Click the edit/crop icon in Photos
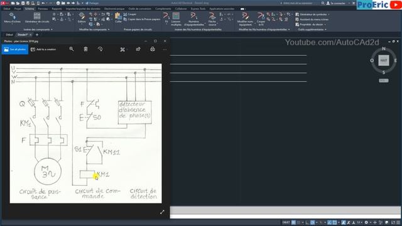 point(122,49)
